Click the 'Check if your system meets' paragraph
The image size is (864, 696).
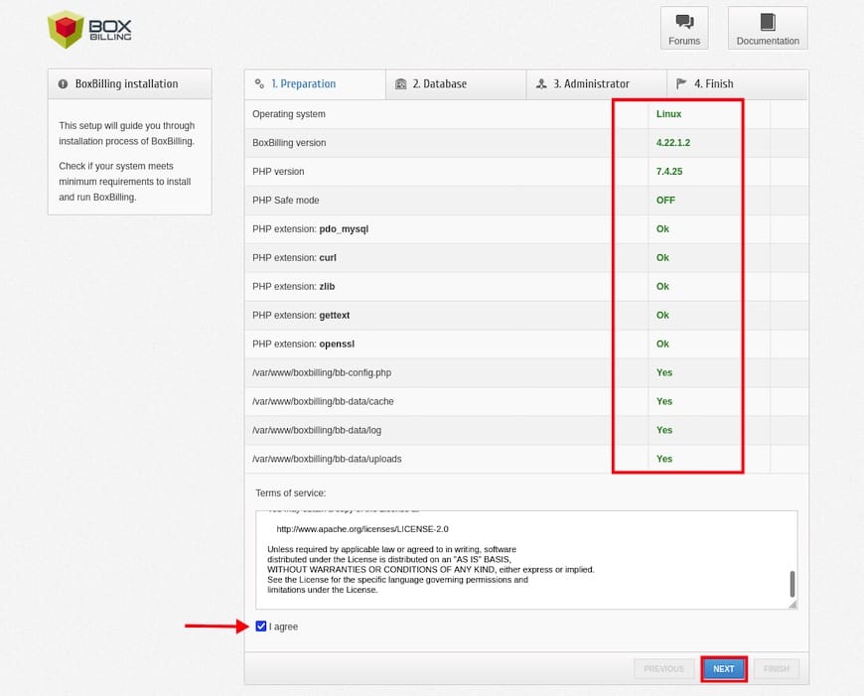(125, 182)
